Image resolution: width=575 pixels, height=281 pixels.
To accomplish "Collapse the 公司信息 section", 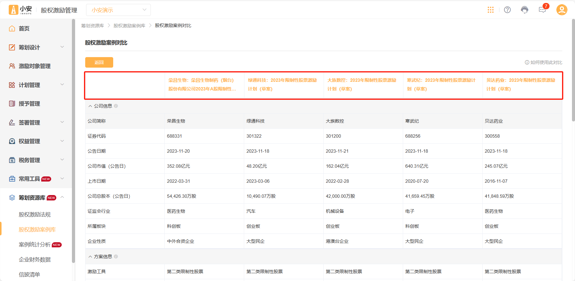I will tap(90, 106).
